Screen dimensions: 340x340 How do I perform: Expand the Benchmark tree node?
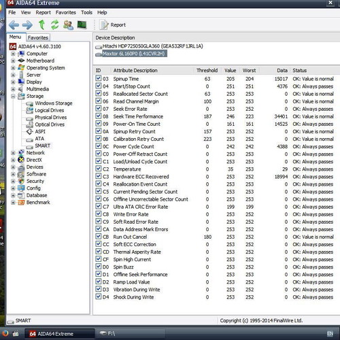click(x=13, y=203)
